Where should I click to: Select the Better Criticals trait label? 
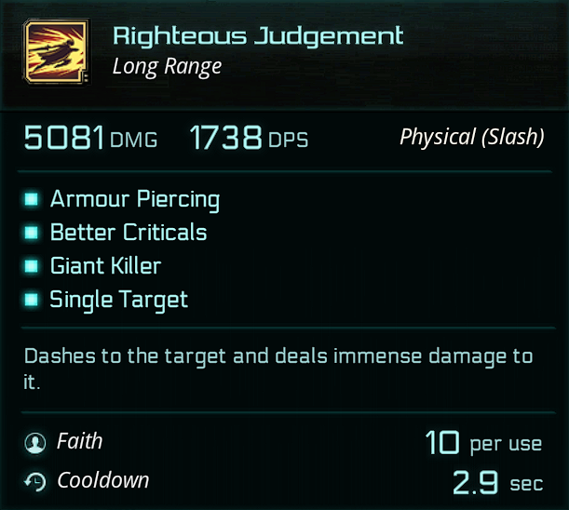click(x=129, y=233)
